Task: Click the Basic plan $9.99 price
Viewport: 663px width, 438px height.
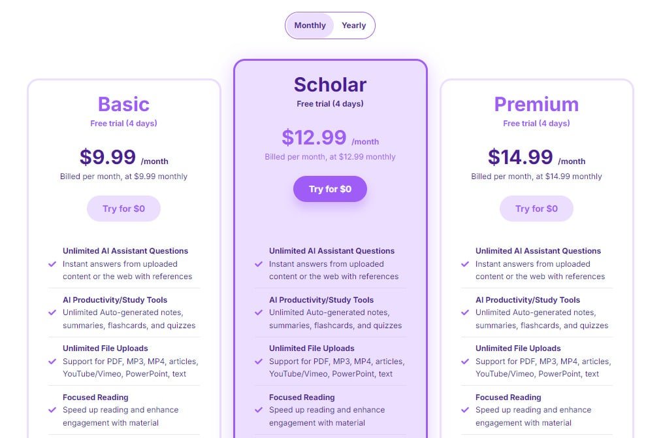Action: [108, 157]
